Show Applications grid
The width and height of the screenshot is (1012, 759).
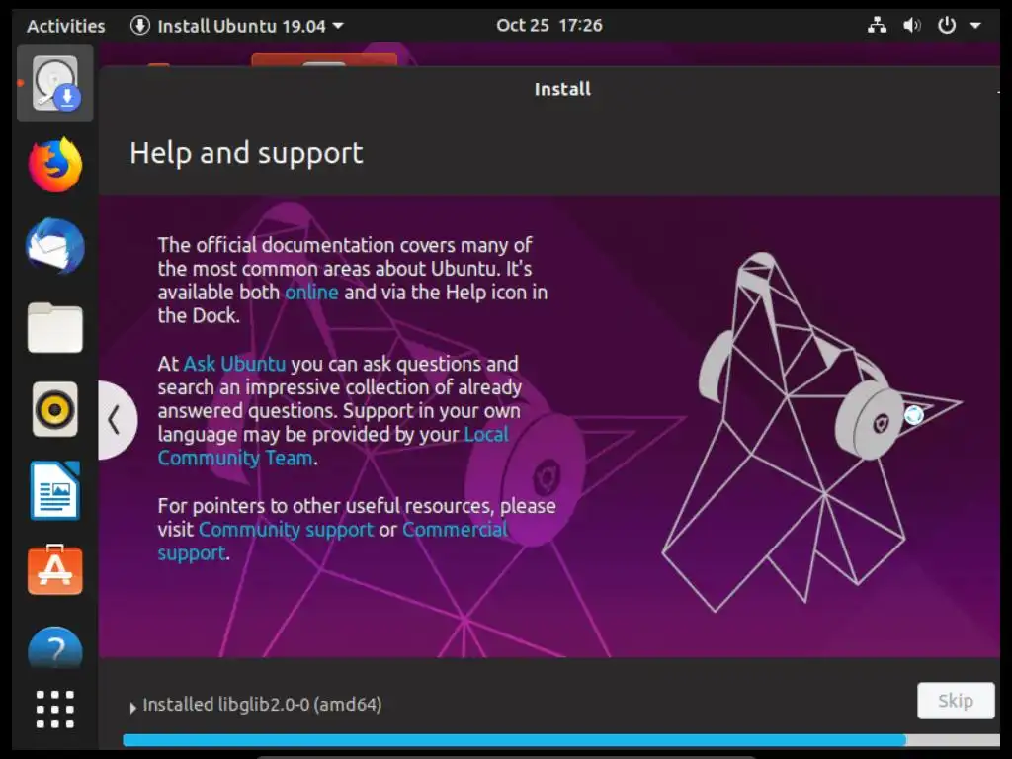(55, 709)
